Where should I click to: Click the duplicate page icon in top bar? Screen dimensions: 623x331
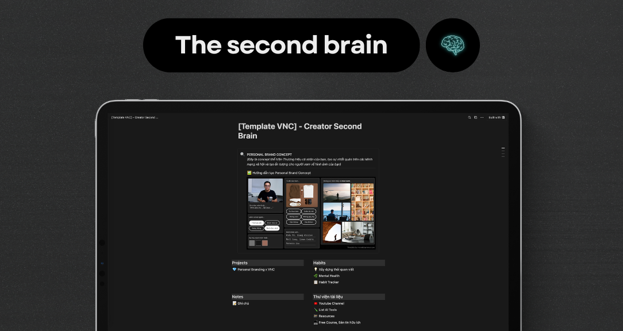tap(475, 117)
